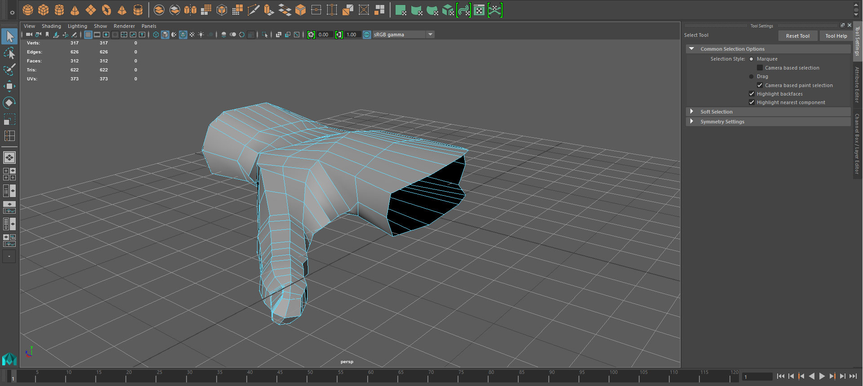Pick the Rotate tool
The height and width of the screenshot is (386, 863).
click(9, 103)
